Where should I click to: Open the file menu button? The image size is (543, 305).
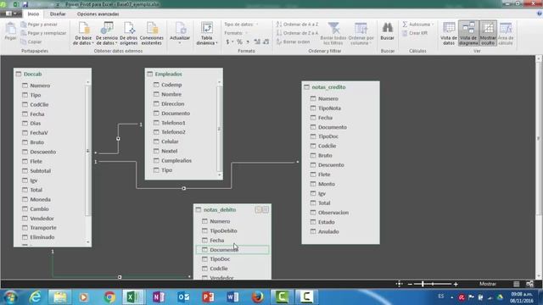click(11, 14)
